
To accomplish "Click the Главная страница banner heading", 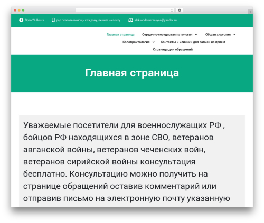I will [x=132, y=73].
